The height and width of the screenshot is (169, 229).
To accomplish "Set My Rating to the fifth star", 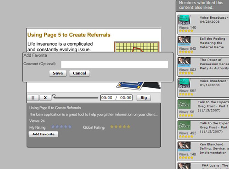I will 70,127.
